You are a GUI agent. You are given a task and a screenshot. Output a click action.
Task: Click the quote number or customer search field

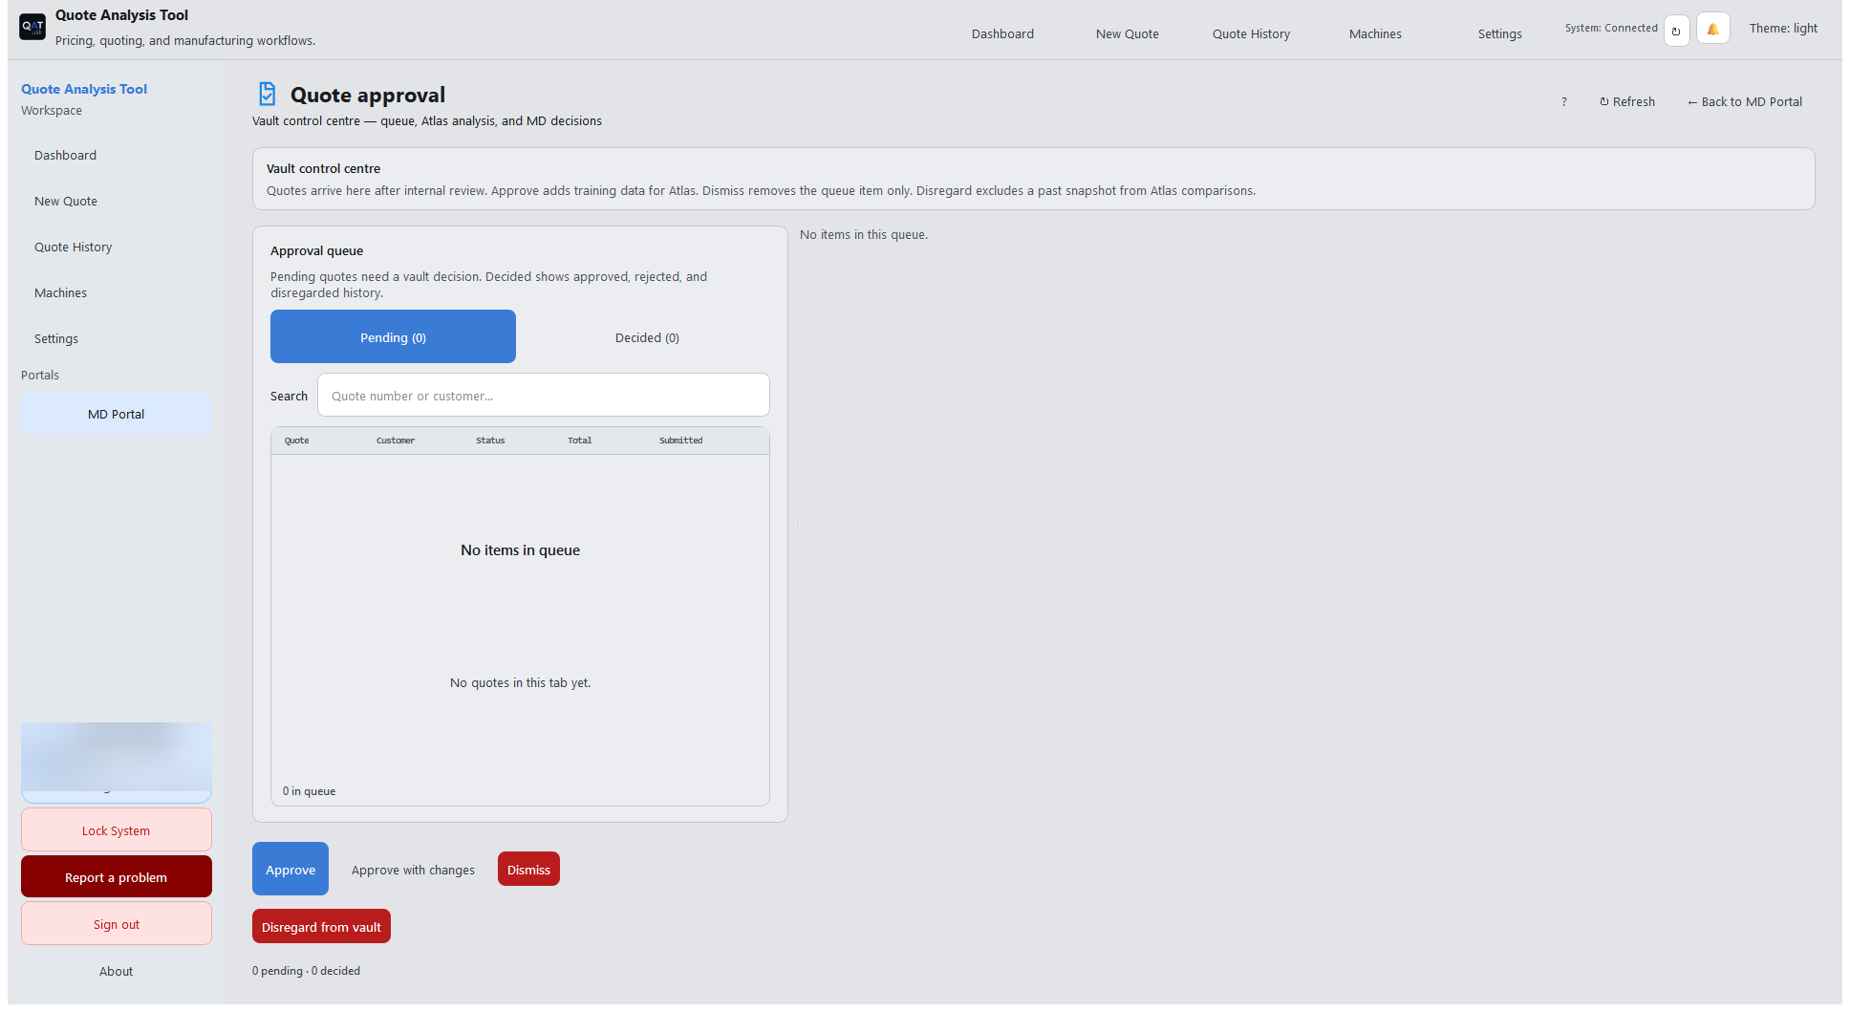[x=543, y=396]
